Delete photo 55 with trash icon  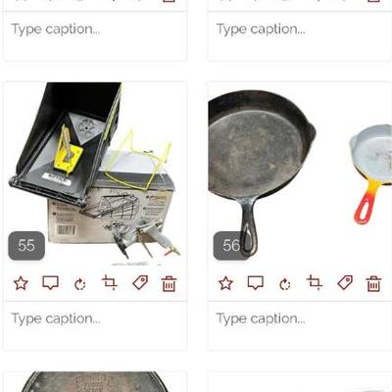coord(170,283)
